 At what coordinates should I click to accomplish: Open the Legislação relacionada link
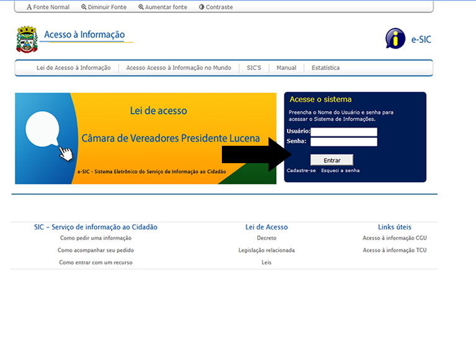click(267, 251)
